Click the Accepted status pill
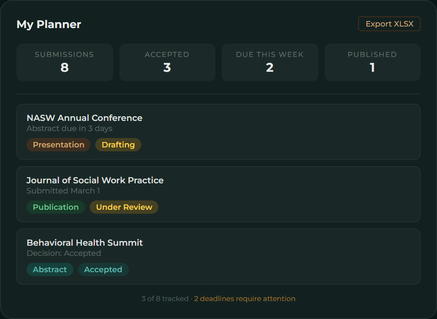Image resolution: width=437 pixels, height=319 pixels. (x=103, y=269)
